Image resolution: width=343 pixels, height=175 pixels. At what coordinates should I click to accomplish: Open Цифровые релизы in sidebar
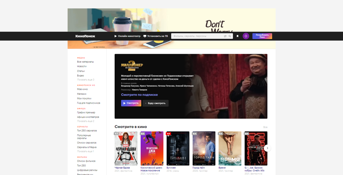click(x=87, y=170)
